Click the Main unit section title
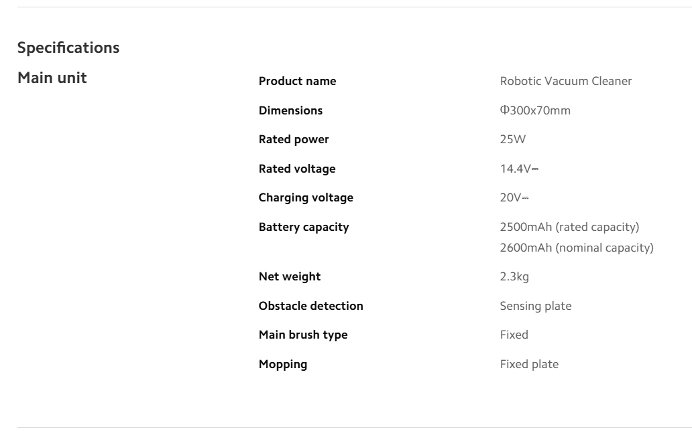Viewport: 692px width, 431px height. coord(52,78)
